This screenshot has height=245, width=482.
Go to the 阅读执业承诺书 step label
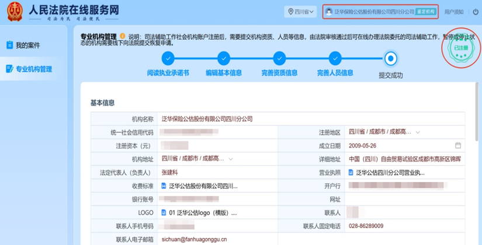[x=168, y=73]
